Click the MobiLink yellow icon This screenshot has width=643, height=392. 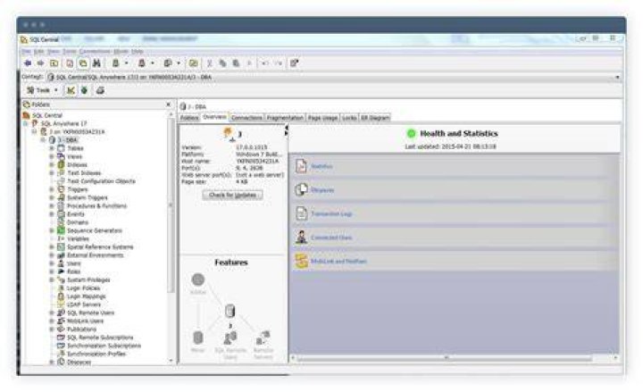302,261
